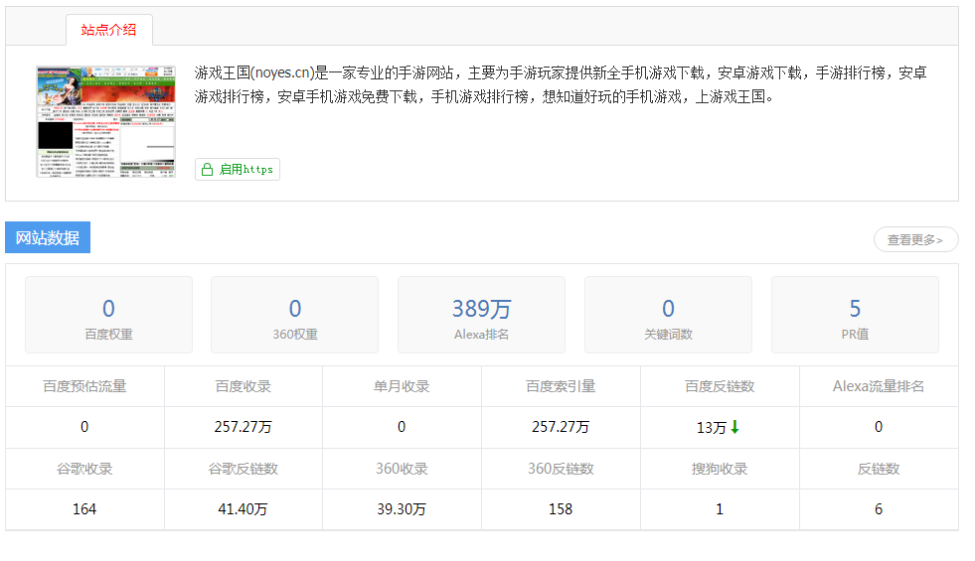The width and height of the screenshot is (975, 561).
Task: Click the 谷歌收录 label cell
Action: click(x=85, y=469)
